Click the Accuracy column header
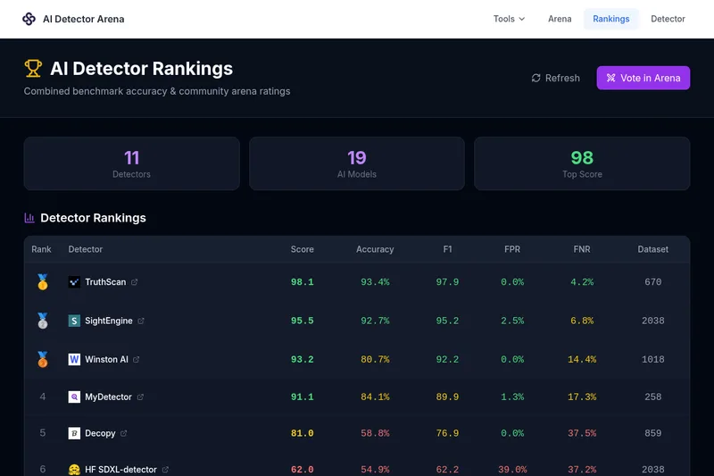Image resolution: width=714 pixels, height=476 pixels. (375, 249)
